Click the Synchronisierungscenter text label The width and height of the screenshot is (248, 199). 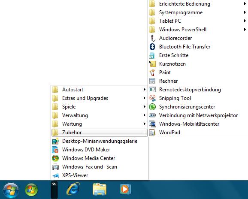pyautogui.click(x=187, y=107)
